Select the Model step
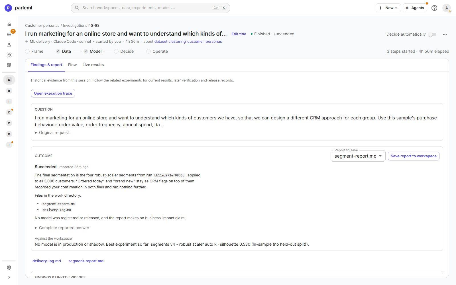Image resolution: width=456 pixels, height=285 pixels. coord(93,51)
